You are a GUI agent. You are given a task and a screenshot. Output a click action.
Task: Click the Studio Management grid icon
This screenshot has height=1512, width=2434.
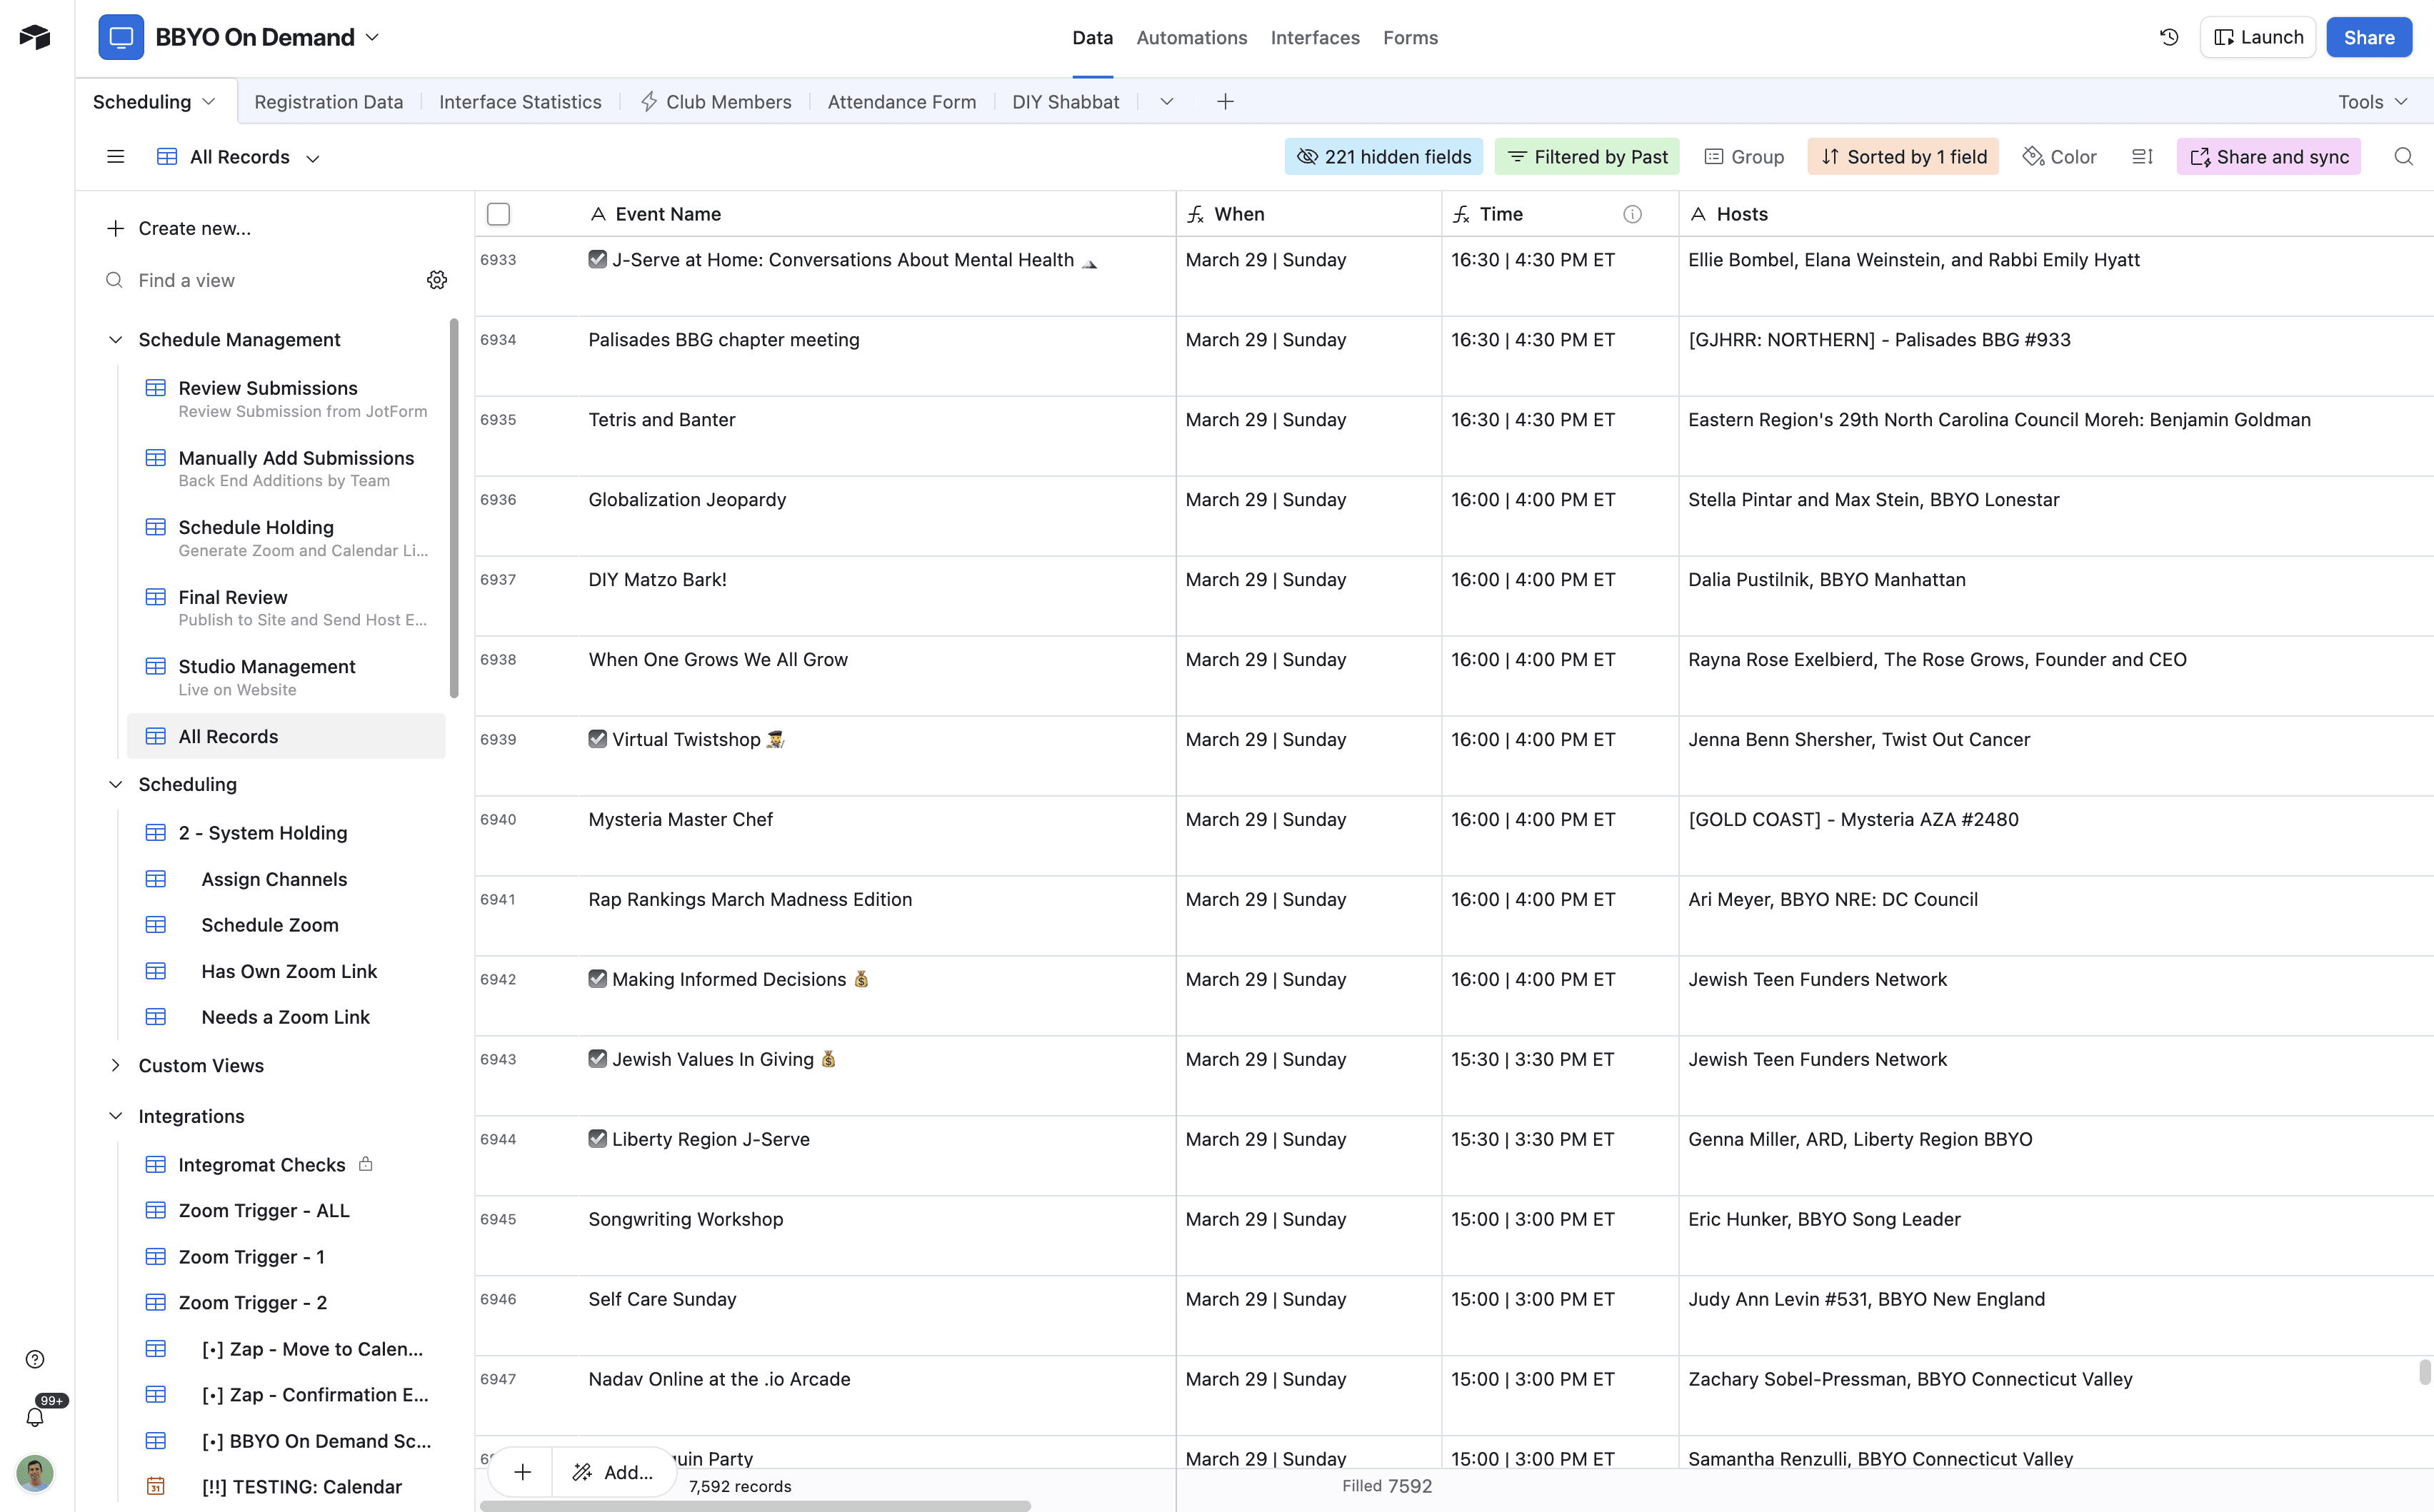[x=156, y=666]
